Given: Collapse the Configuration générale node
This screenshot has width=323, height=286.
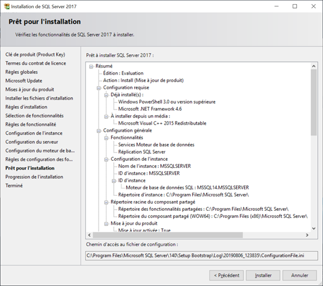Looking at the screenshot, I should click(x=99, y=130).
